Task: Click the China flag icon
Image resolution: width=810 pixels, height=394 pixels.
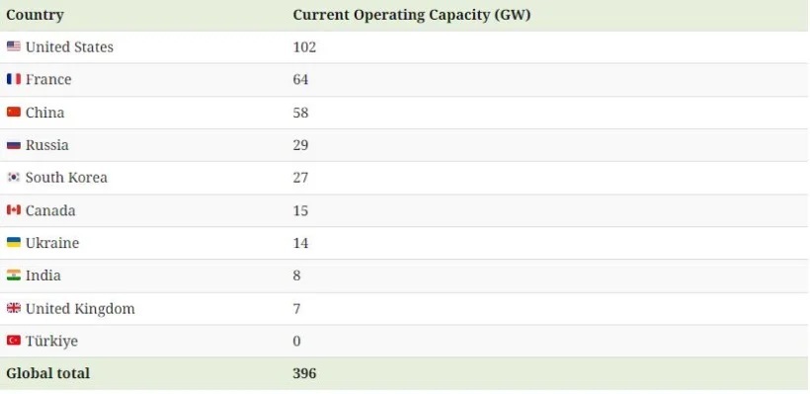Action: click(x=14, y=112)
